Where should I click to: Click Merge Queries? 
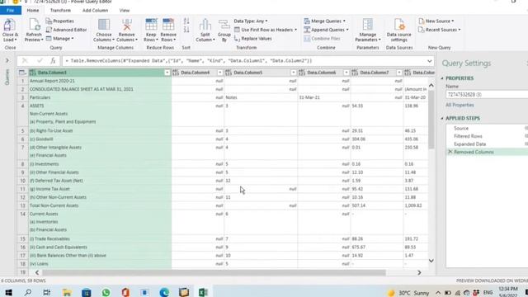tap(324, 21)
